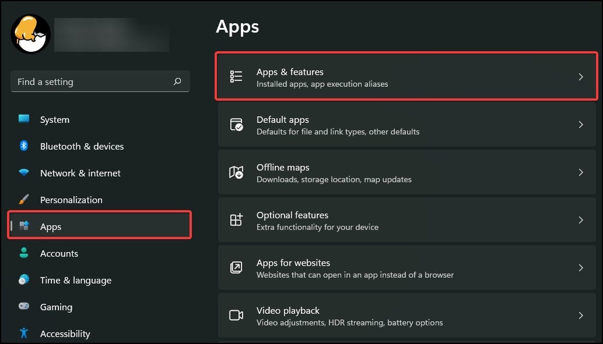Click the Gaming controller icon
The height and width of the screenshot is (344, 603).
24,306
